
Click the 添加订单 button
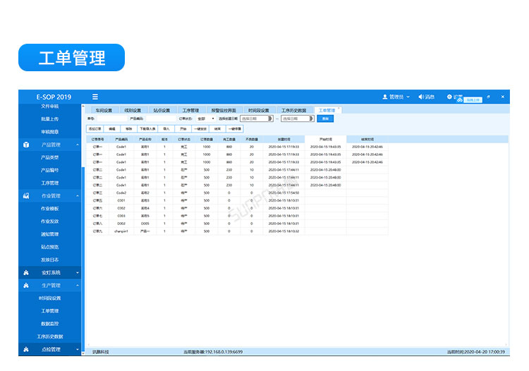click(95, 129)
